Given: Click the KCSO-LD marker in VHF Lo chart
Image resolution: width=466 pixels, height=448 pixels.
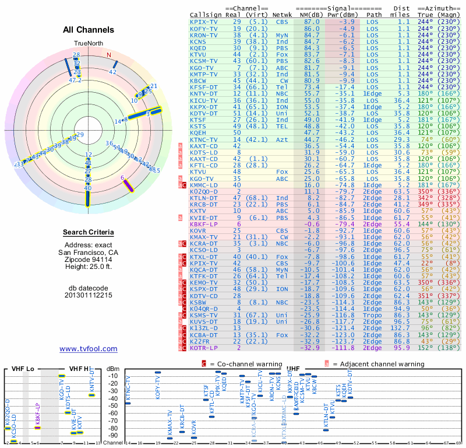Looking at the screenshot, I should point(13,441).
